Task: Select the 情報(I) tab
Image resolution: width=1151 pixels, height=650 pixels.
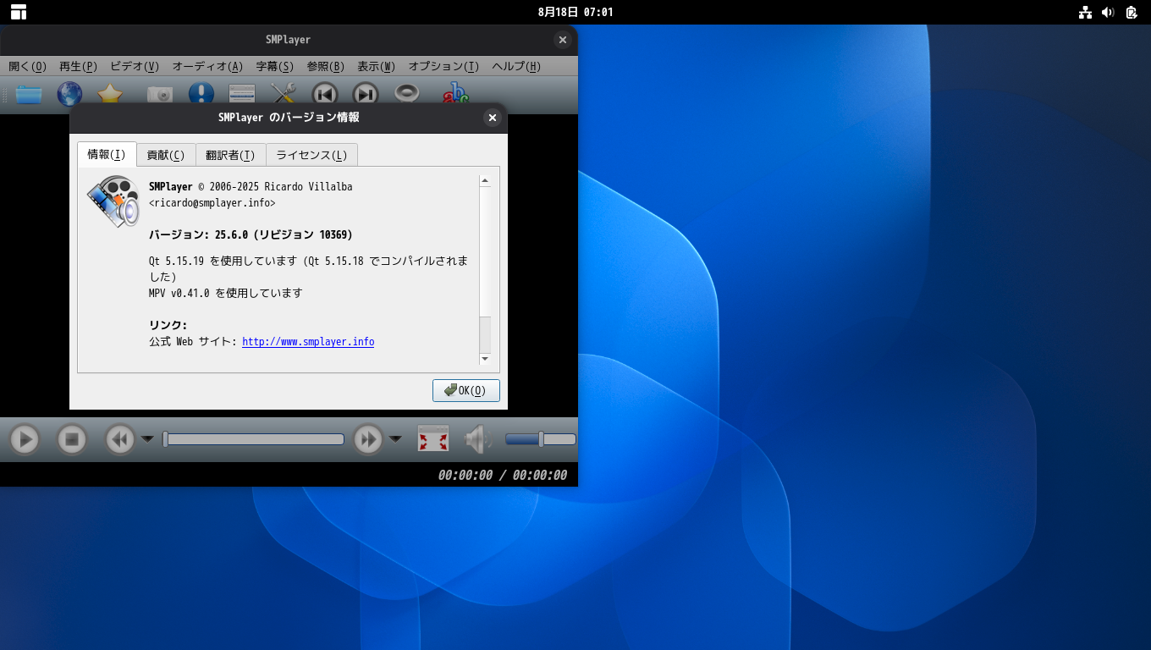Action: pyautogui.click(x=107, y=154)
